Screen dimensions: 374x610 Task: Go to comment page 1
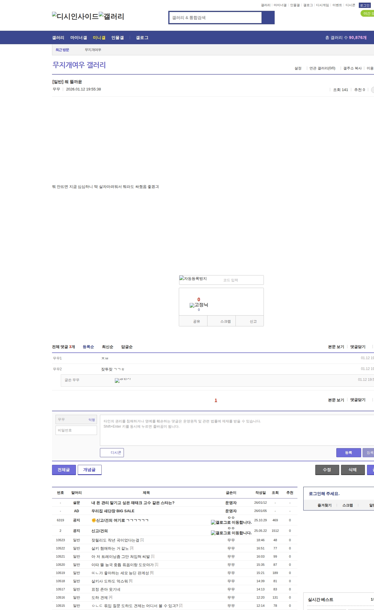click(216, 400)
